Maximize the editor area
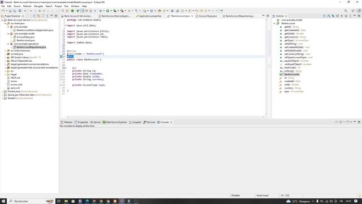 pos(268,16)
